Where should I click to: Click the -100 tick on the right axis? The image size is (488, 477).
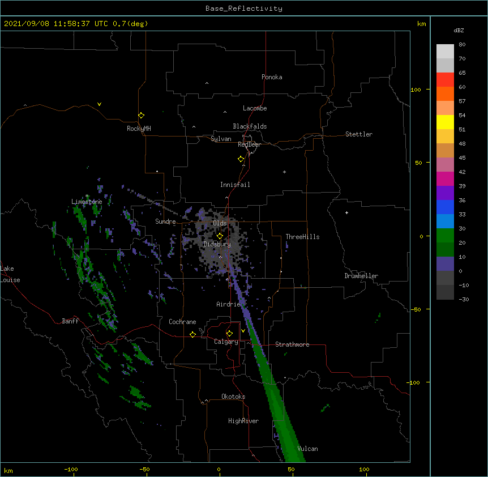pos(414,382)
